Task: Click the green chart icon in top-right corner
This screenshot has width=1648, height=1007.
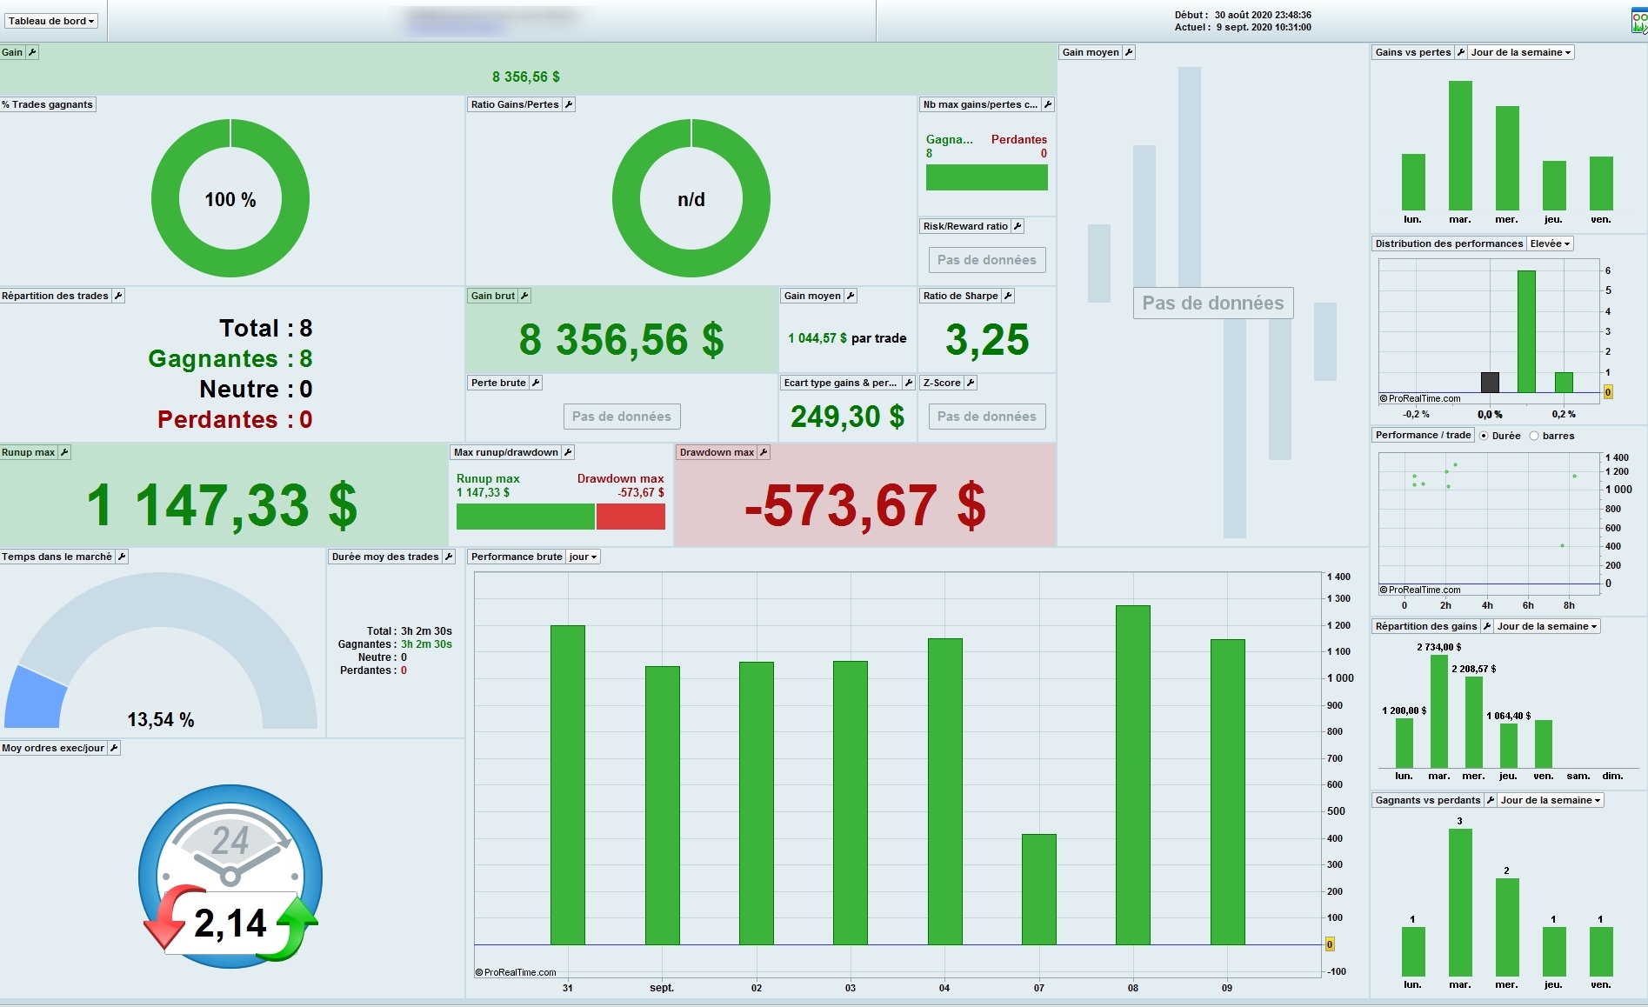Action: (x=1639, y=22)
